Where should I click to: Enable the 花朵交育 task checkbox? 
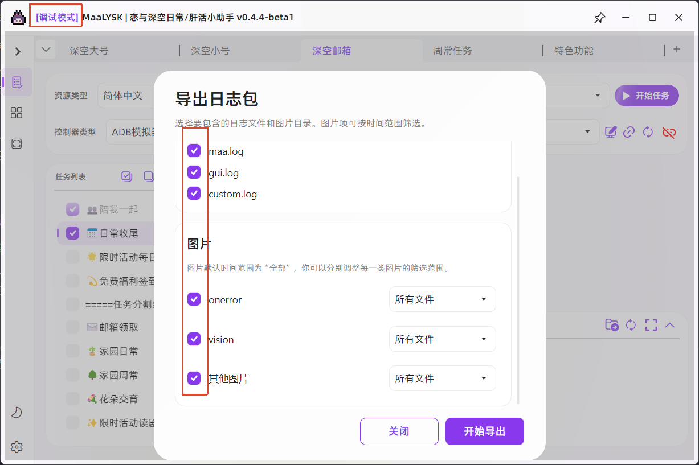click(72, 399)
